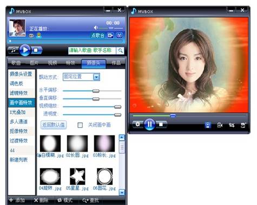
Task: Click the video window icon beside 点歌台
Action: (110, 35)
